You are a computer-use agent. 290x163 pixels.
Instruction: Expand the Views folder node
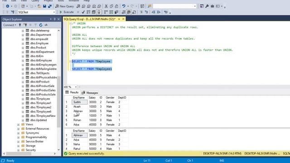pos(18,125)
